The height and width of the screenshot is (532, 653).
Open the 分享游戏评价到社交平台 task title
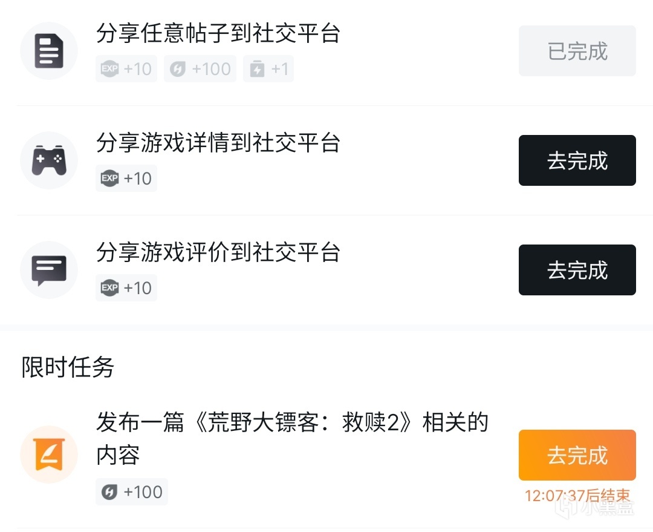coord(218,252)
